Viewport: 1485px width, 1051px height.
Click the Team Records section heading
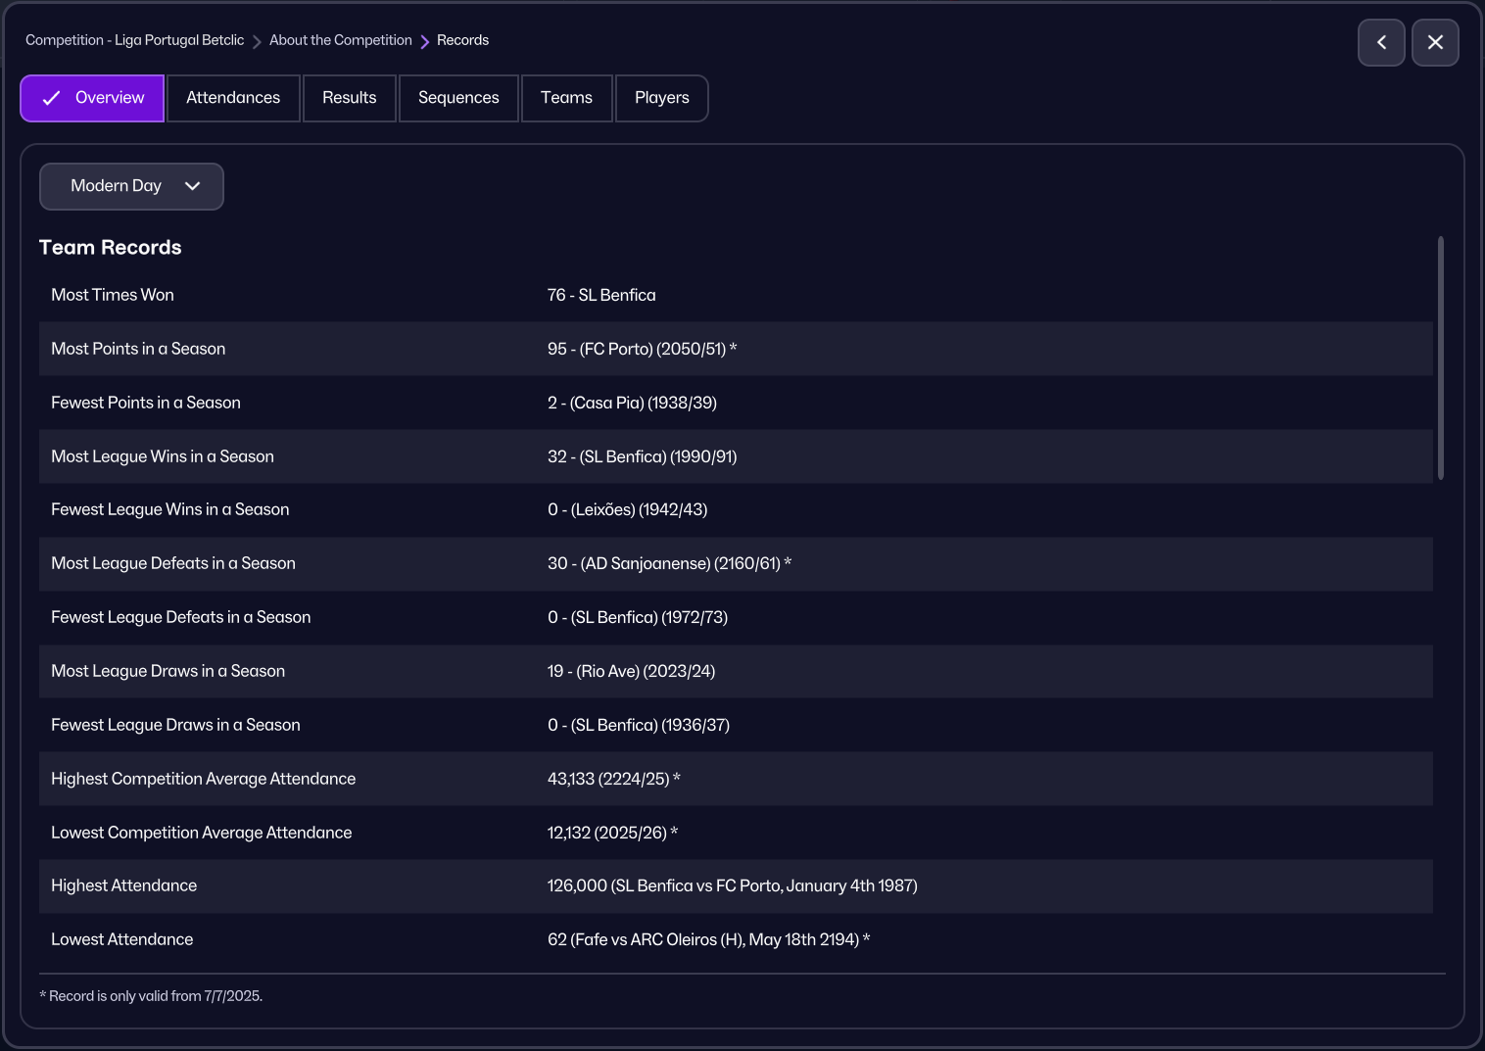click(111, 248)
